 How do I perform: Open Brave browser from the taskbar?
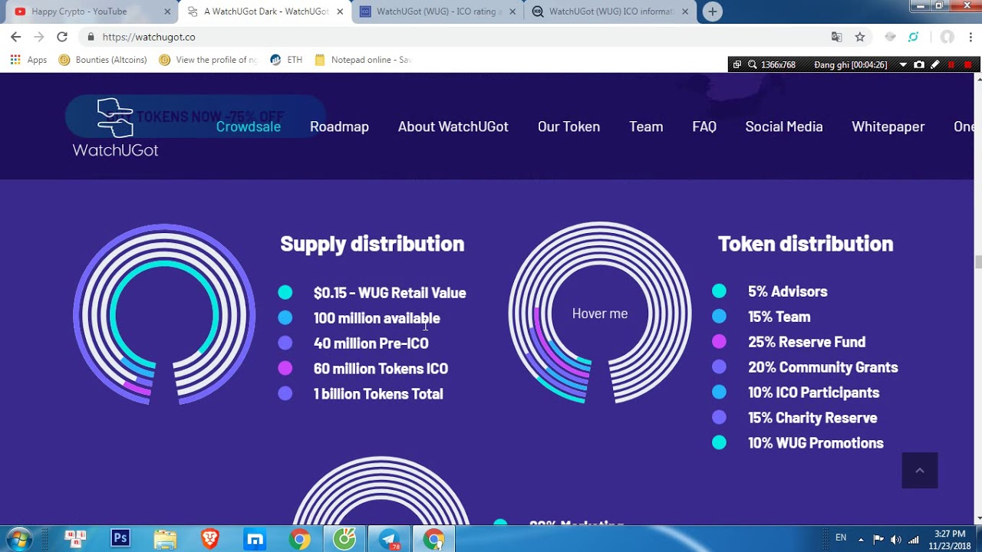click(210, 539)
